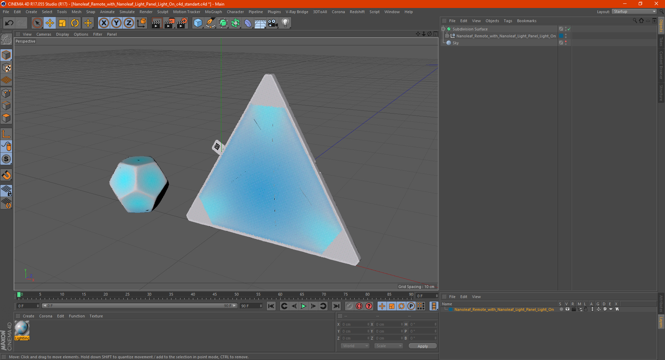Add a Camera object

click(x=273, y=23)
